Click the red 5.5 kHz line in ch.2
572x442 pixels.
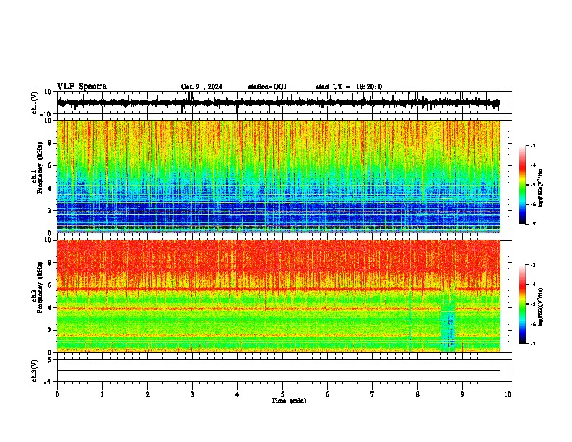pos(279,290)
